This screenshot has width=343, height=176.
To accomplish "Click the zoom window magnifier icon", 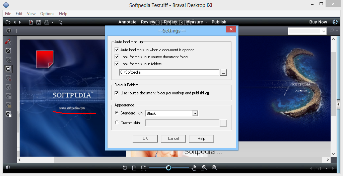I will click(x=204, y=168).
